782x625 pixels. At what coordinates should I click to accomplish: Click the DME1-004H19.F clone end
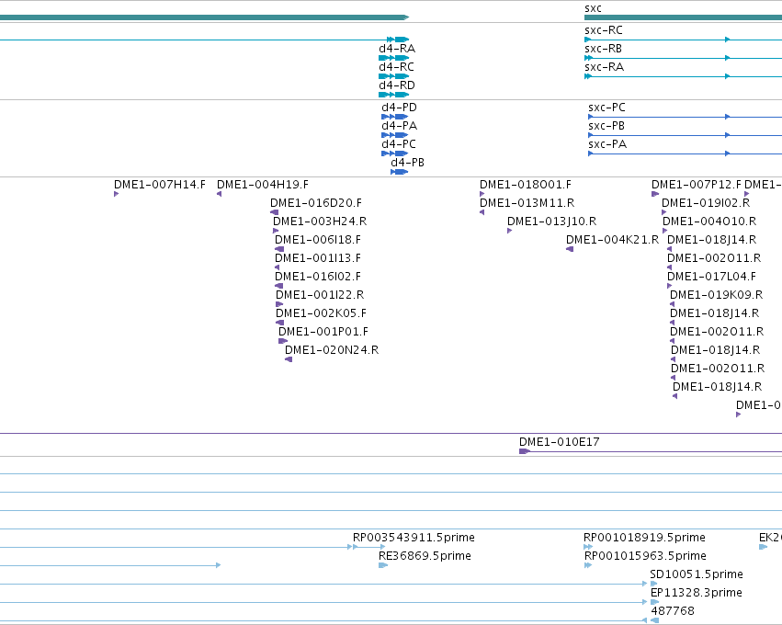(219, 194)
